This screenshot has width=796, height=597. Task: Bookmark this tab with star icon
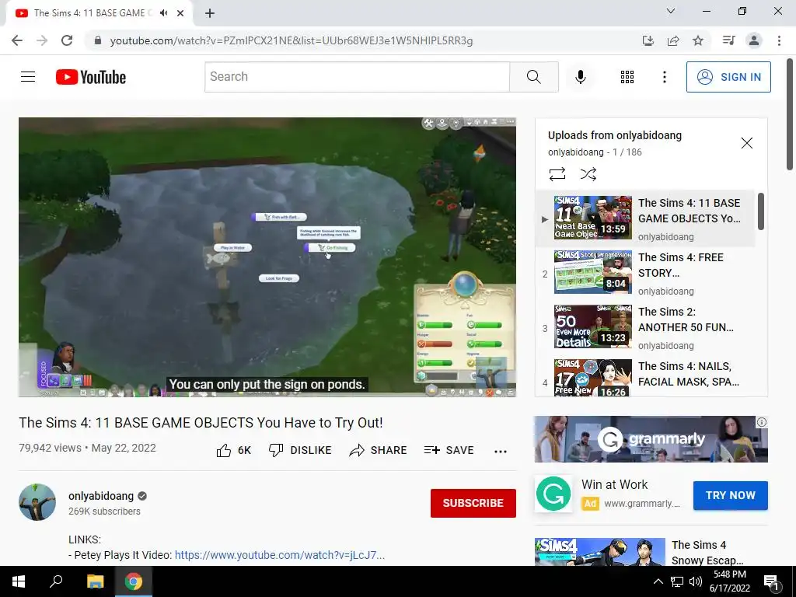coord(698,40)
